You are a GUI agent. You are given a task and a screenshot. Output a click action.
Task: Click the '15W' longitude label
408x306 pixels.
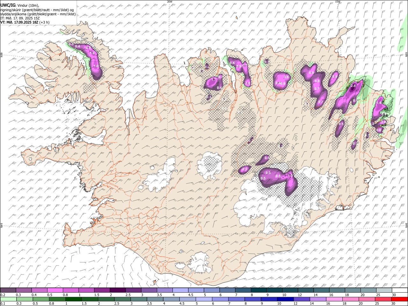point(338,2)
